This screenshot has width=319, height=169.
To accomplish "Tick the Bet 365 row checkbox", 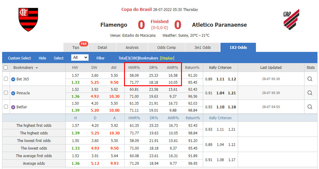I will tap(6, 79).
